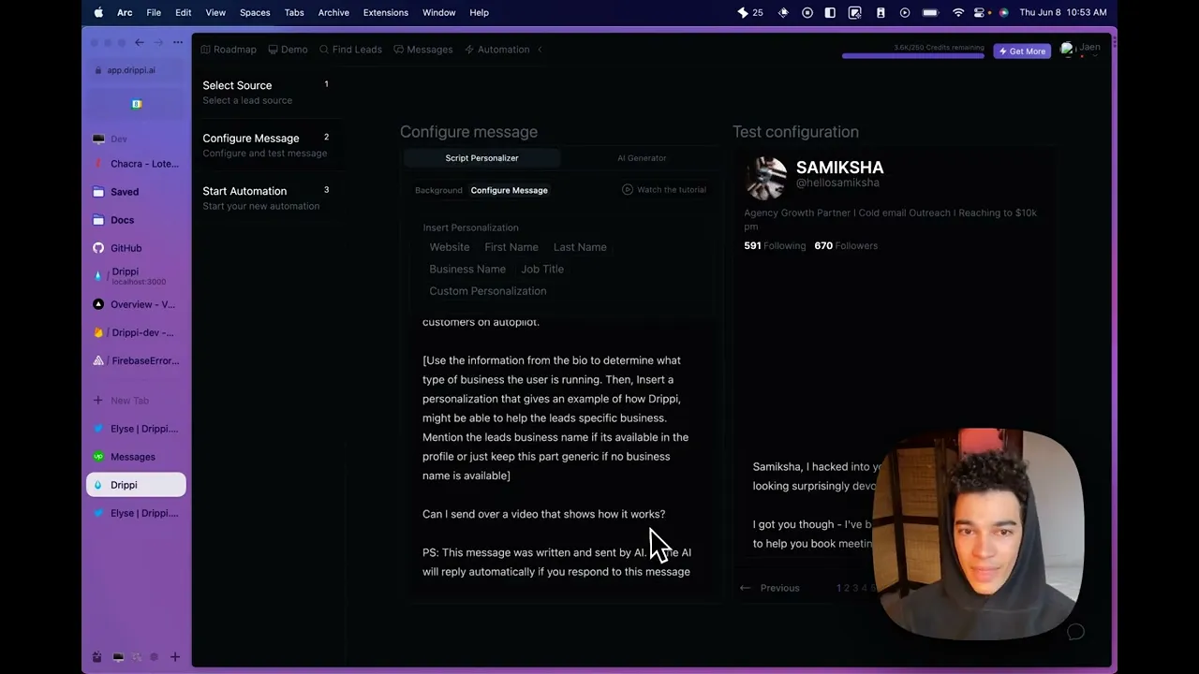Open the Roadmap nav item
This screenshot has width=1199, height=674.
tap(228, 50)
